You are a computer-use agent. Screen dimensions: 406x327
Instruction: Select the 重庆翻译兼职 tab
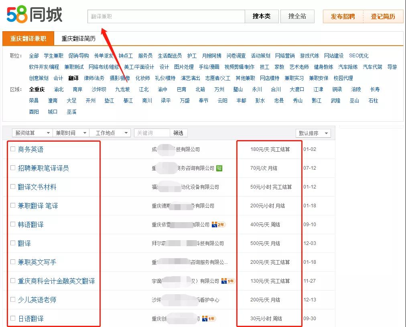[28, 39]
